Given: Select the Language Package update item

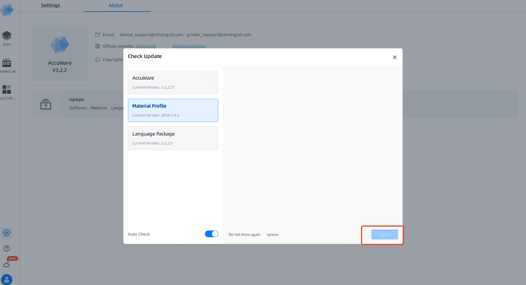Looking at the screenshot, I should click(x=173, y=138).
